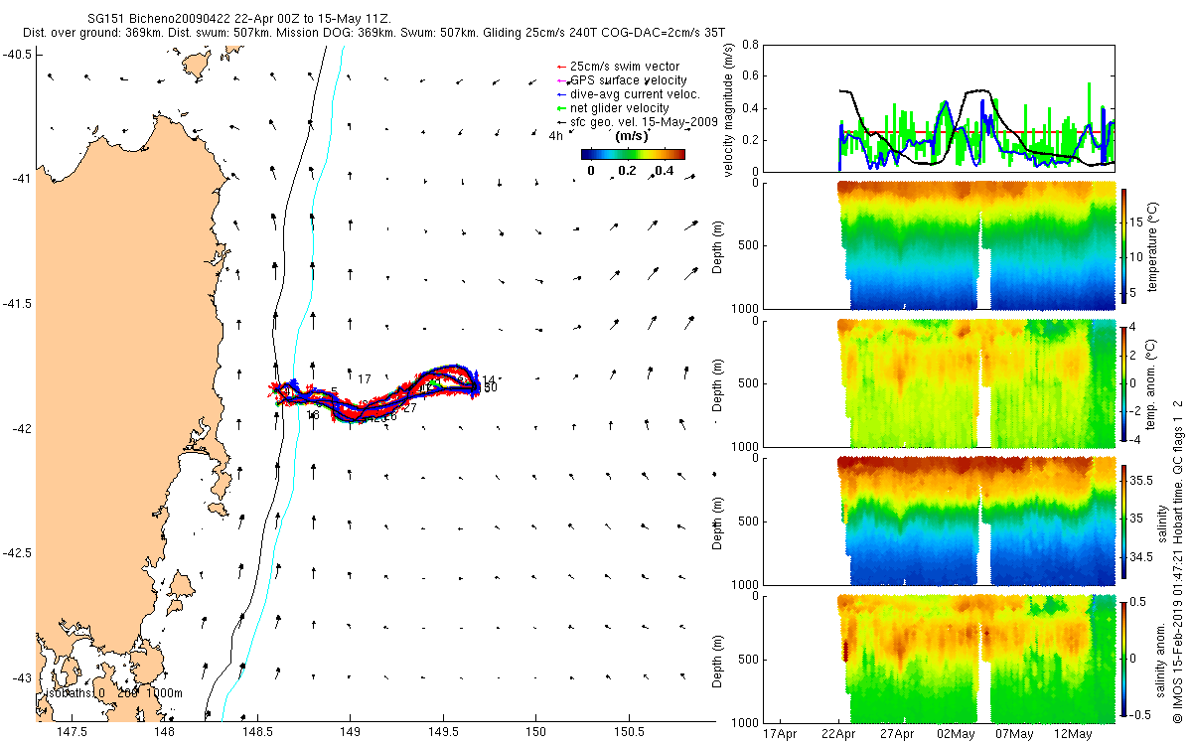The image size is (1192, 745).
Task: Click the '22Apr' date tick
Action: (839, 733)
